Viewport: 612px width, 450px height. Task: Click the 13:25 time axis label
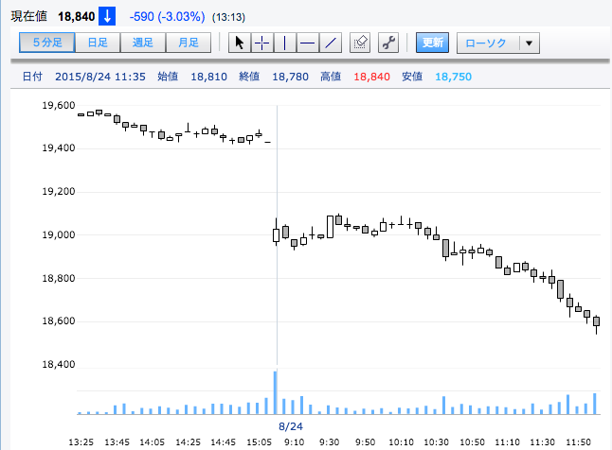point(81,442)
